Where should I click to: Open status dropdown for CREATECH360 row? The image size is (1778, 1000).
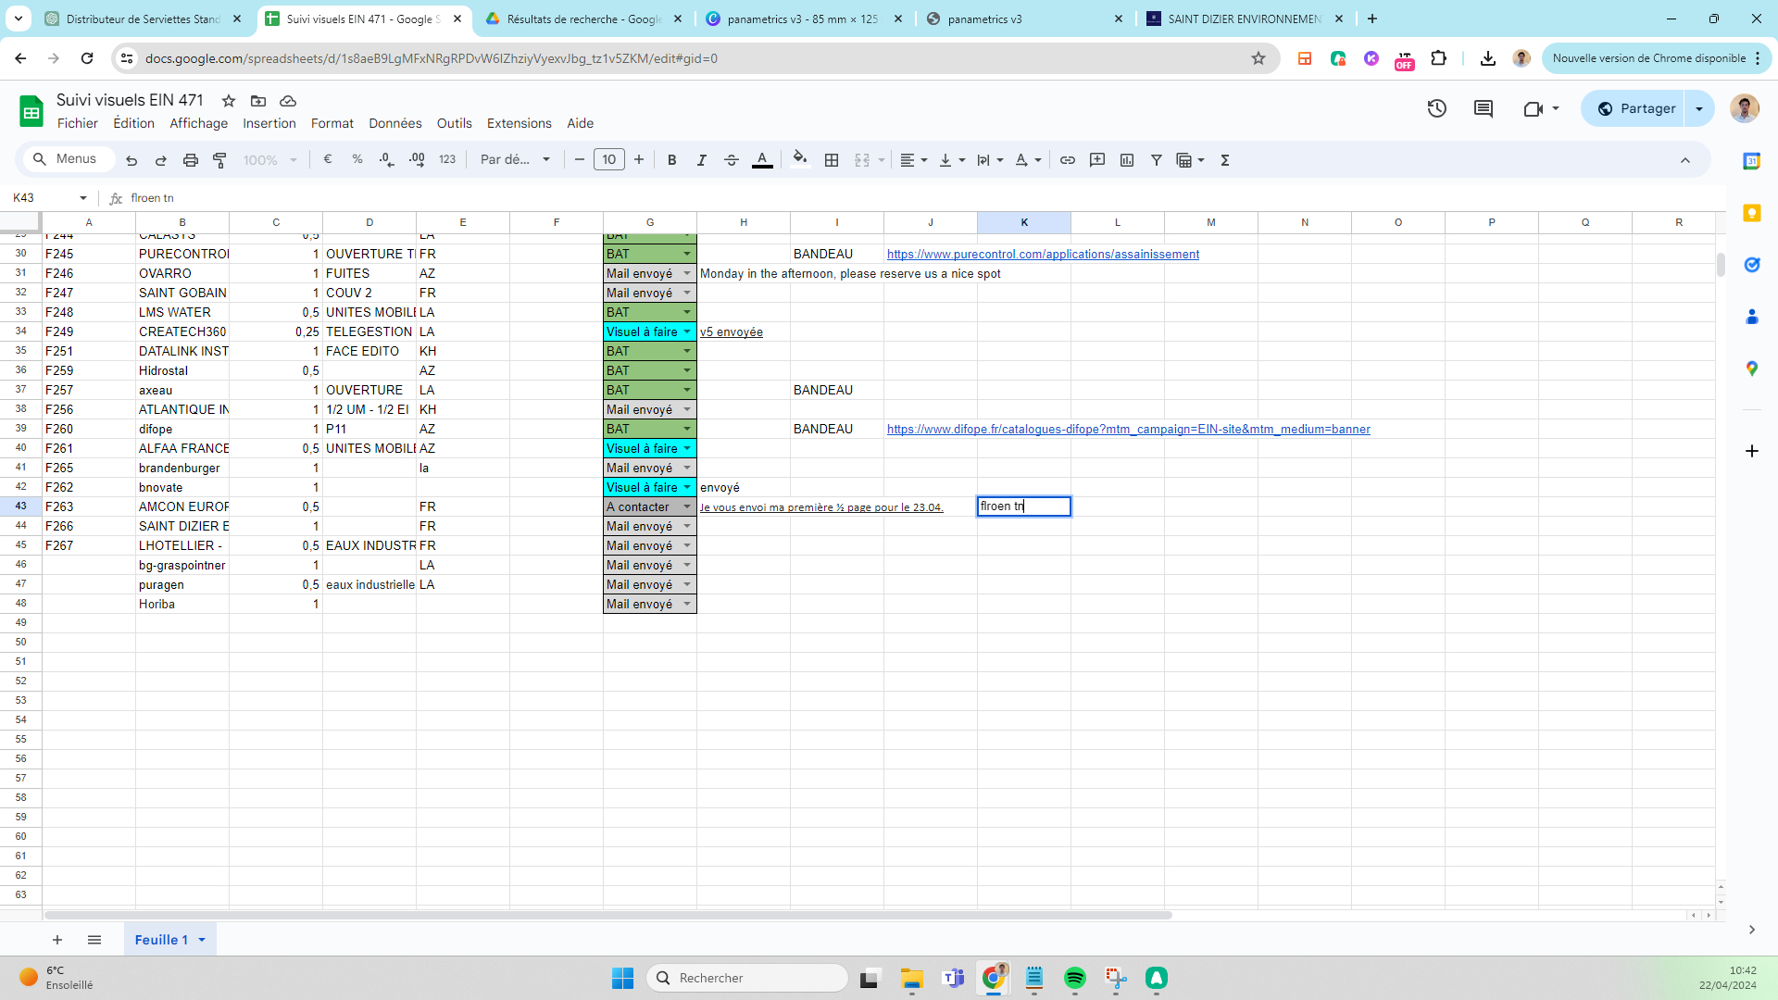point(687,331)
